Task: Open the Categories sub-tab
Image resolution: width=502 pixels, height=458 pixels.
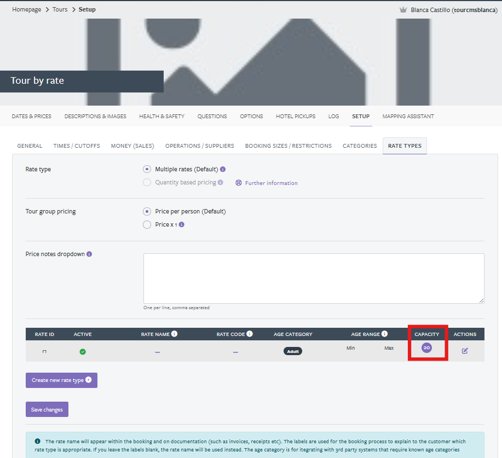Action: pyautogui.click(x=360, y=146)
